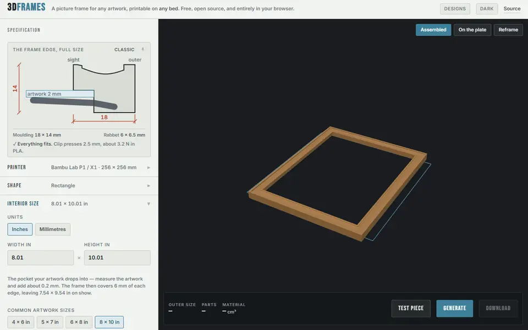Click the TEST PIECE button
This screenshot has height=330, width=528.
point(411,309)
